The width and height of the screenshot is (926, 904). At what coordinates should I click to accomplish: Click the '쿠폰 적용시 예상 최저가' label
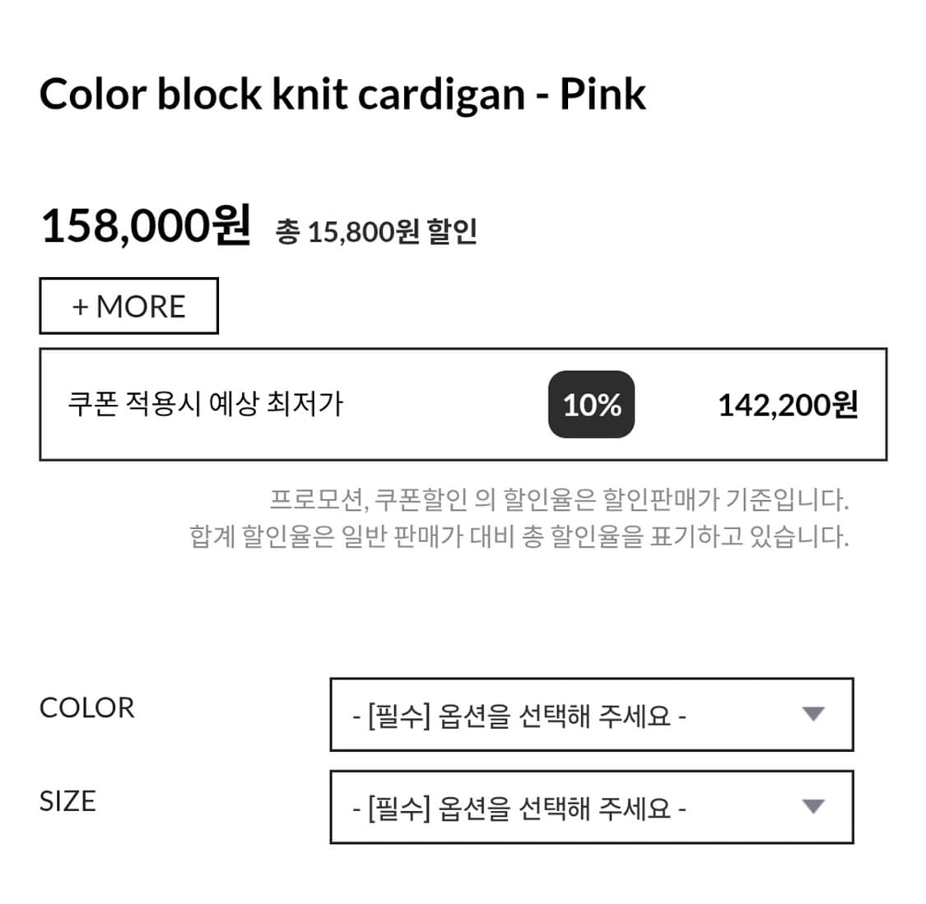205,404
